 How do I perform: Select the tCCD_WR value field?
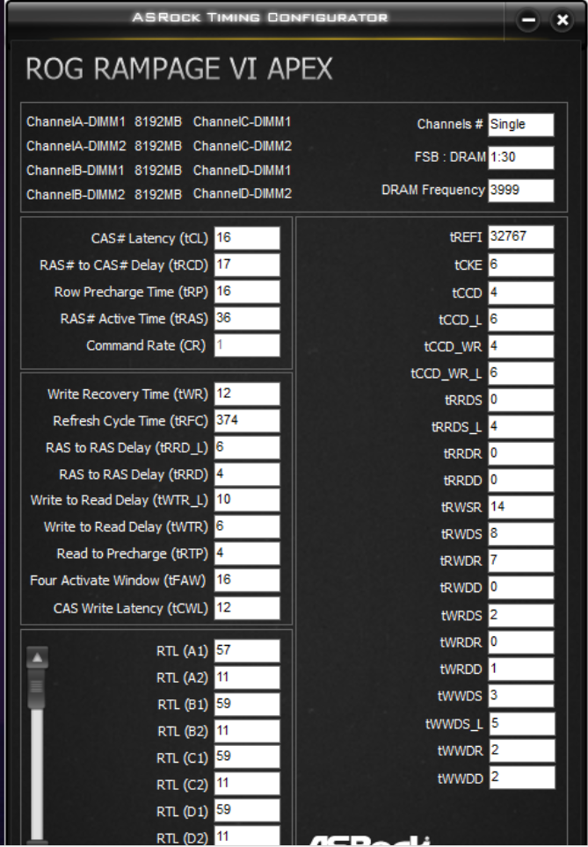[521, 346]
